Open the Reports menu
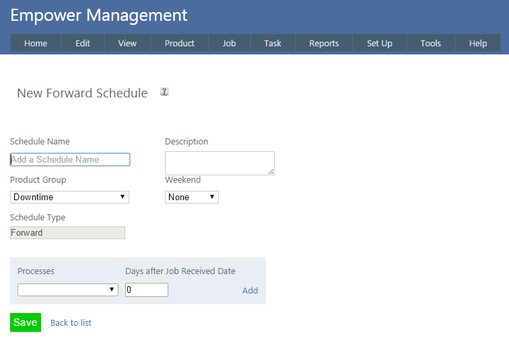Viewport: 509px width, 350px height. coord(324,44)
